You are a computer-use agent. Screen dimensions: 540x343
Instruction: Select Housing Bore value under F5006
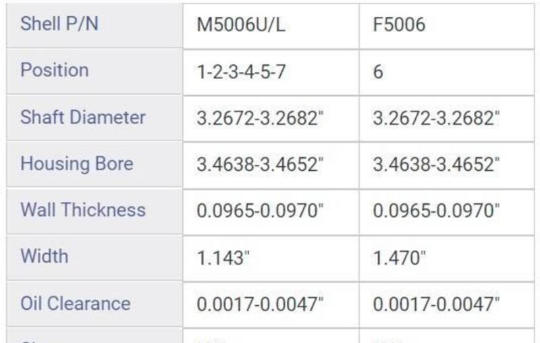[x=436, y=165]
